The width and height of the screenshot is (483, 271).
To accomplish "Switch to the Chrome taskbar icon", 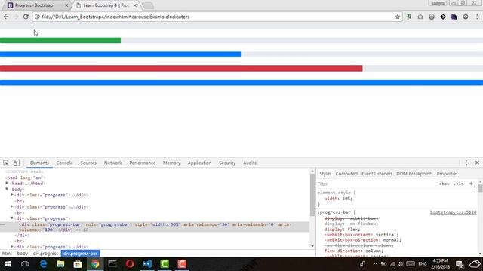I will click(x=95, y=264).
